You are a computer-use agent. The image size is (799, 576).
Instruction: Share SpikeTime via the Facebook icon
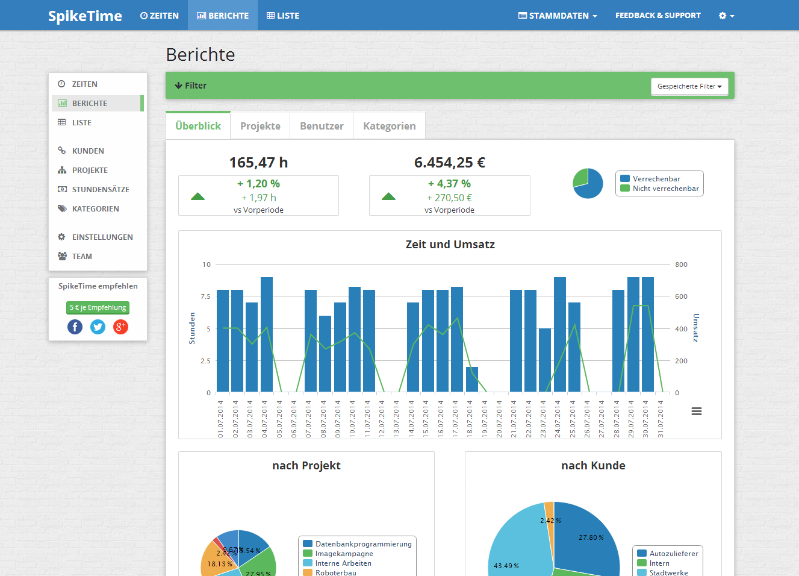(75, 327)
